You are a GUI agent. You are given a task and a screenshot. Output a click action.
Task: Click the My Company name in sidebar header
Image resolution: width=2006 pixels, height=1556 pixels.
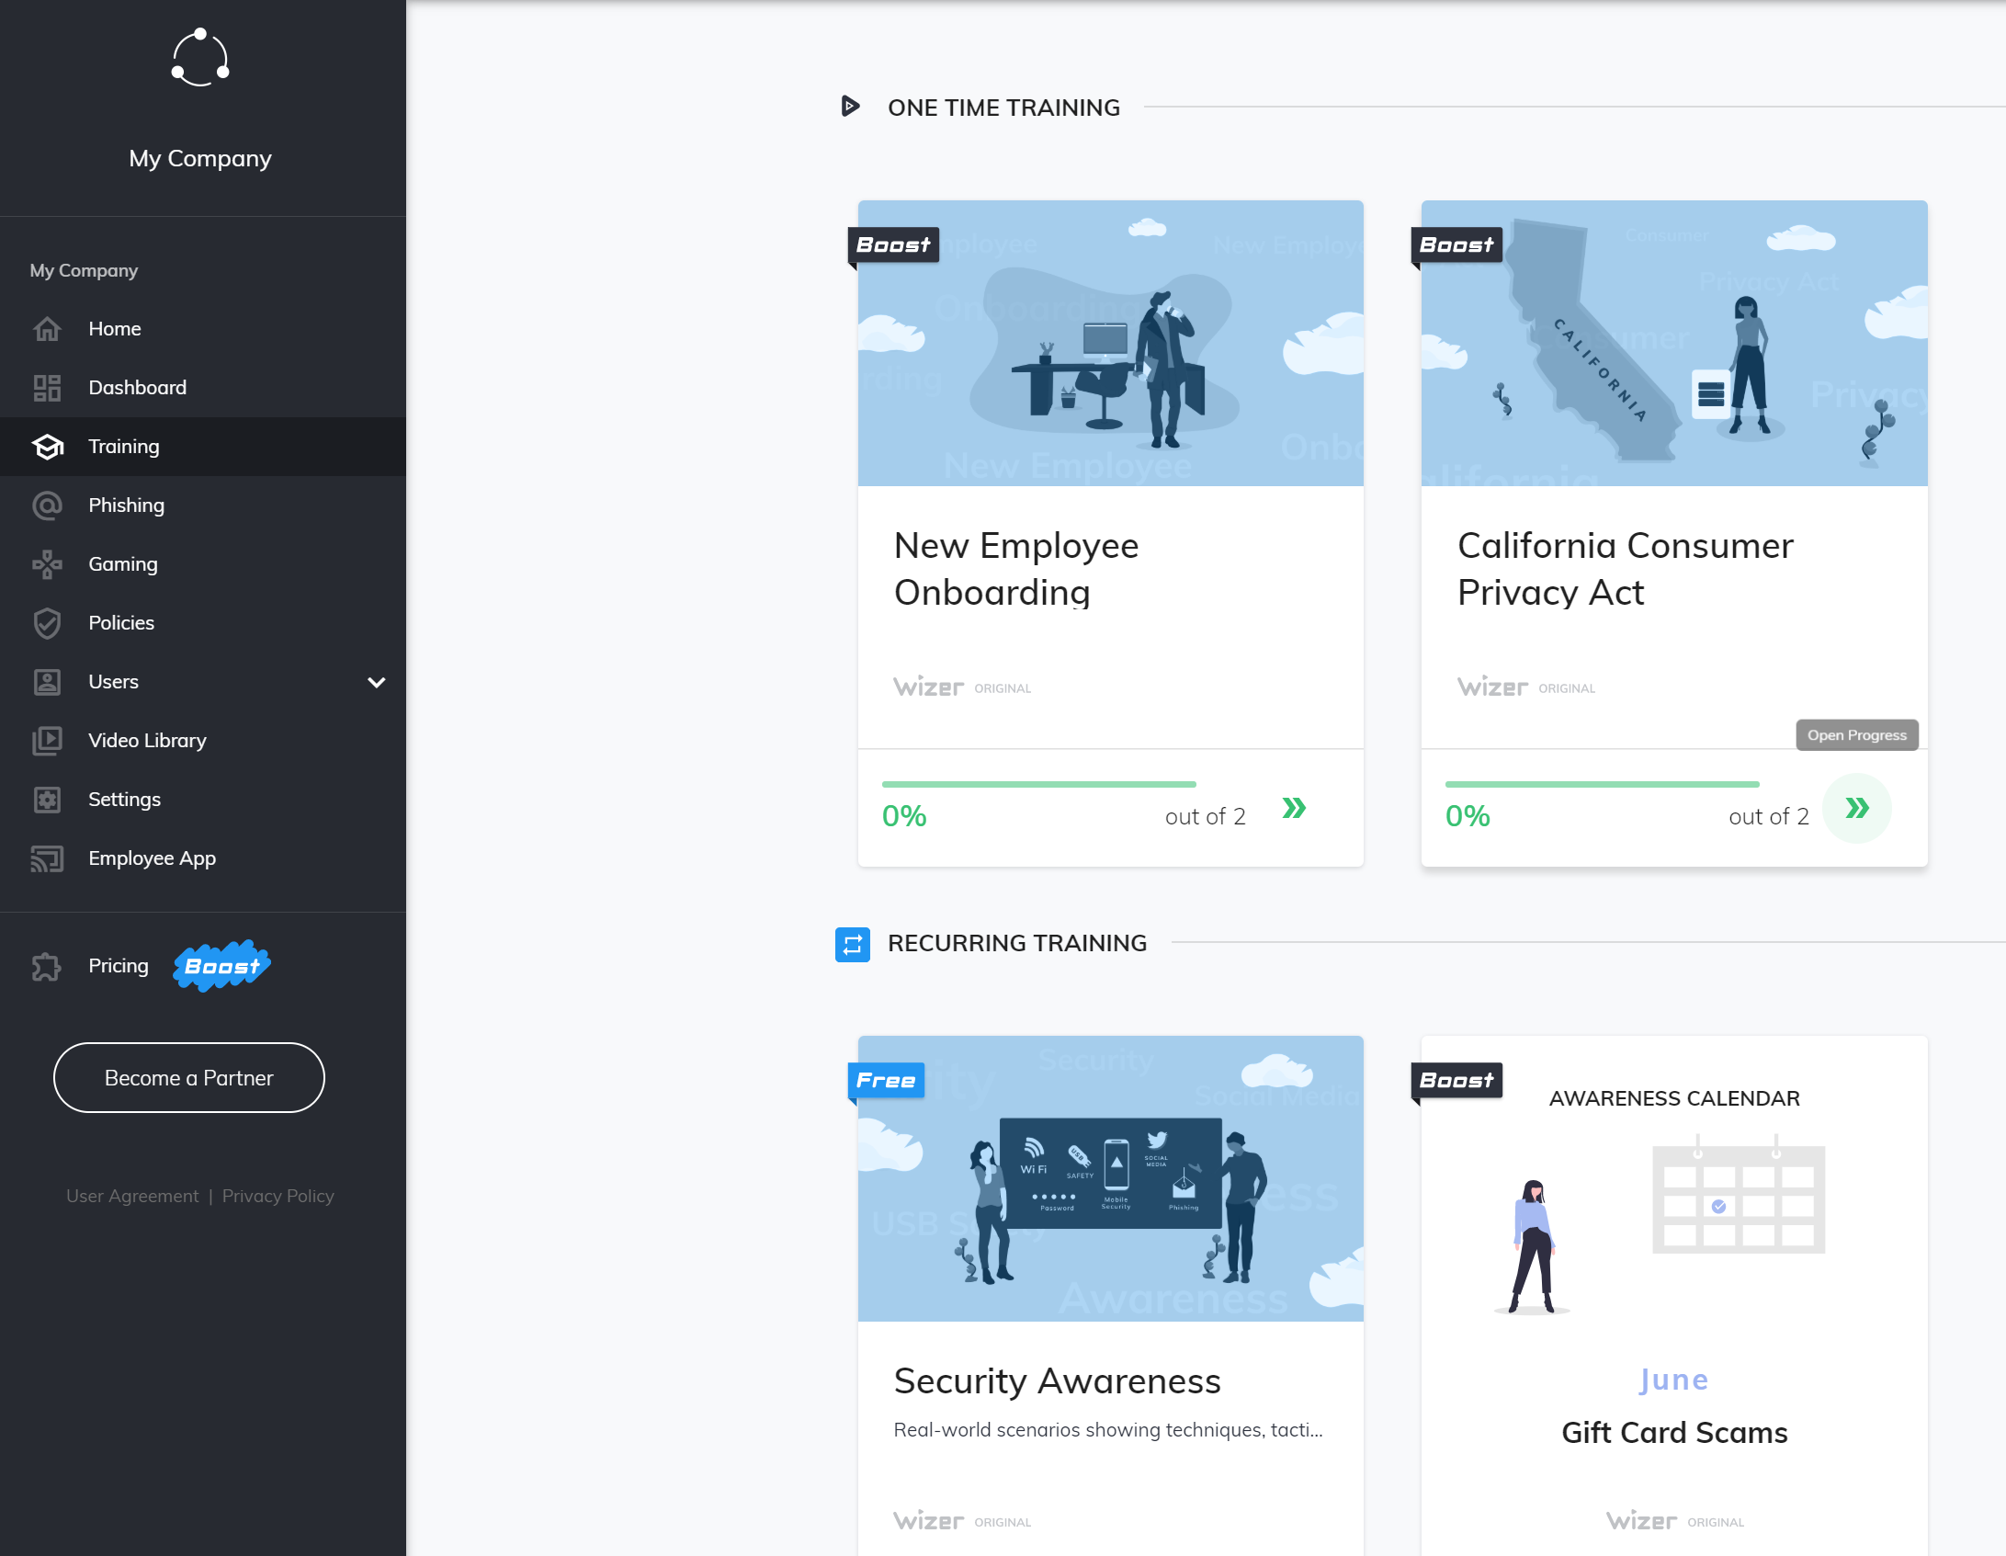[x=200, y=159]
